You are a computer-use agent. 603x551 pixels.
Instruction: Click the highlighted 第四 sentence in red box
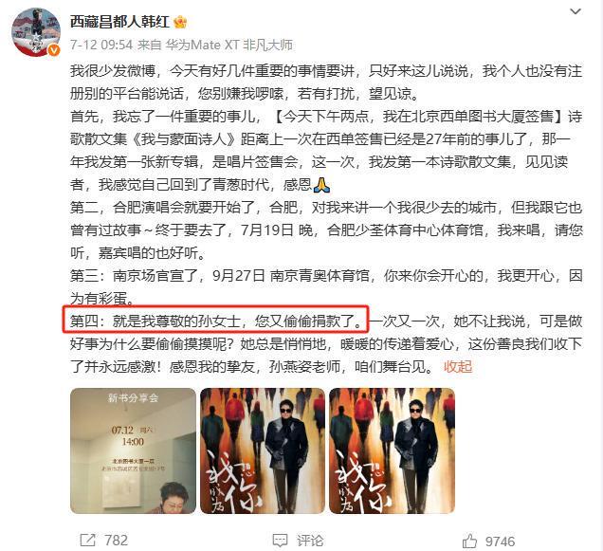click(x=216, y=319)
